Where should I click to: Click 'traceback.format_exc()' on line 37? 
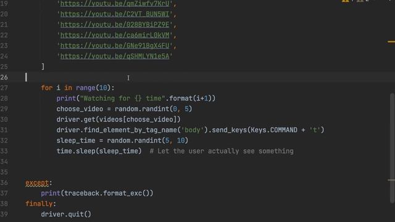(107, 193)
